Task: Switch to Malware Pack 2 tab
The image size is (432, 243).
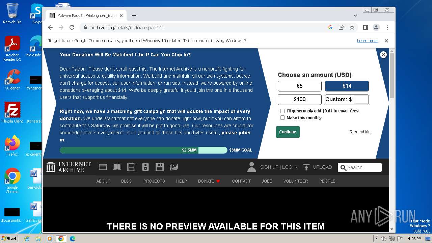Action: [x=86, y=16]
